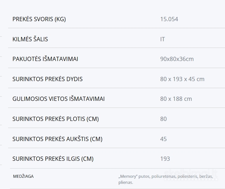Image resolution: width=225 pixels, height=189 pixels.
Task: Click the SURINKTOS PREKĖS ILGIS (CM) label
Action: 53,159
